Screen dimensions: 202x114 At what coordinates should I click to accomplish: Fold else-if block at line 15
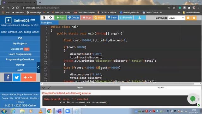(49, 71)
